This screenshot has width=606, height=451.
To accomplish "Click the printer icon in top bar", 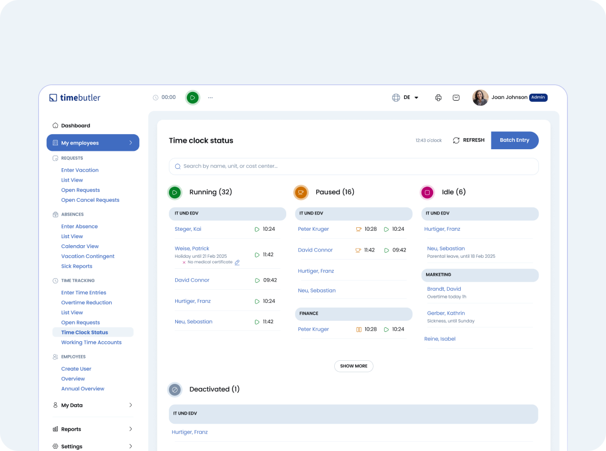I will (x=438, y=98).
